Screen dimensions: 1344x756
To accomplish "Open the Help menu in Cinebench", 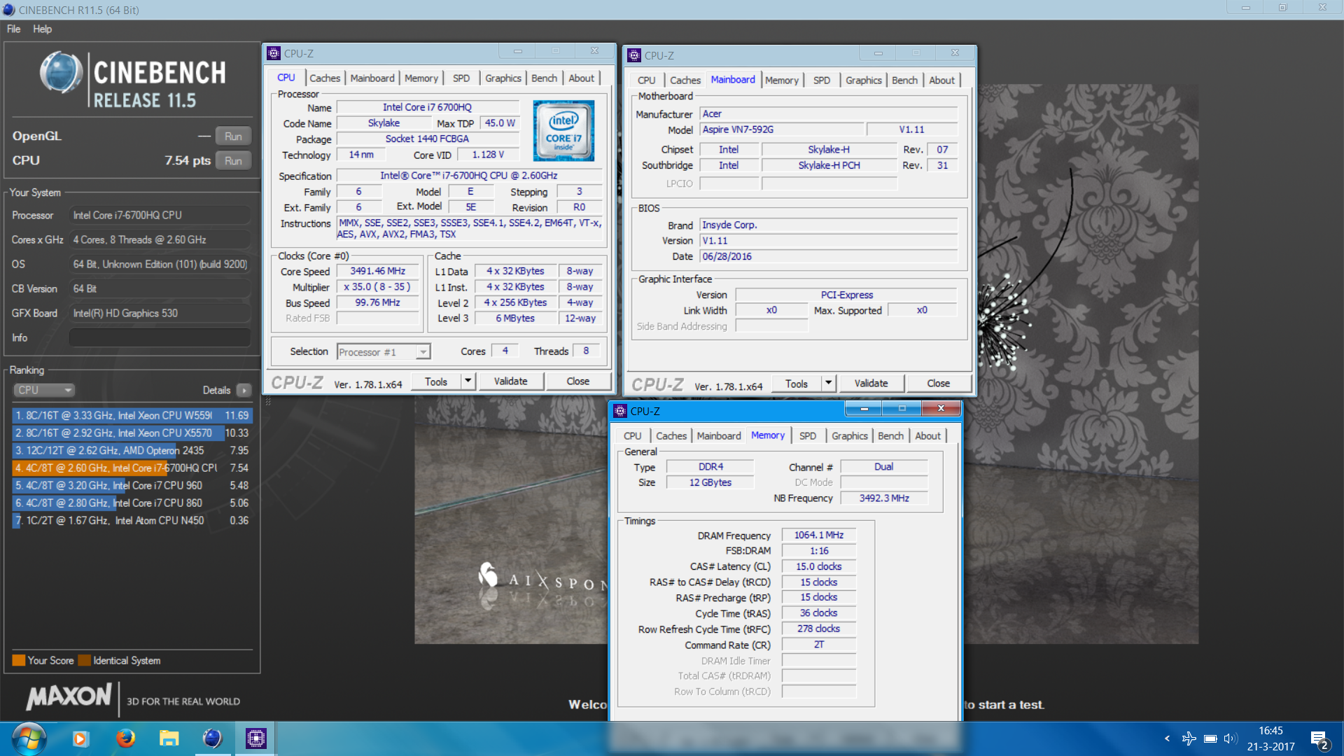I will click(42, 29).
